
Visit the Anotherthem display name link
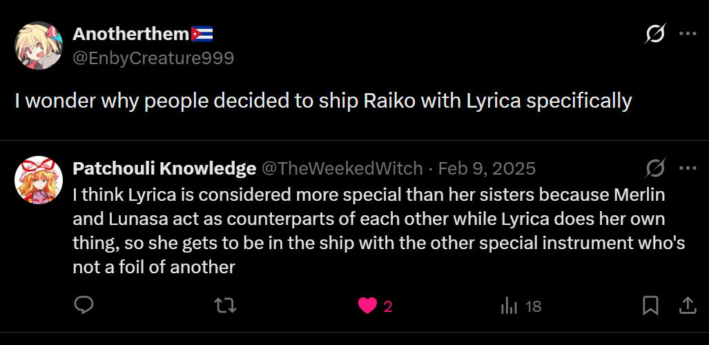pyautogui.click(x=130, y=34)
